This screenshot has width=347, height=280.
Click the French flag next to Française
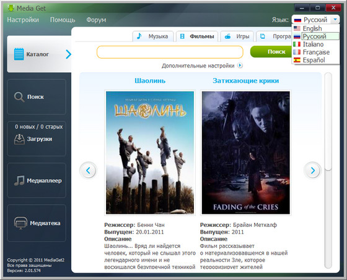click(297, 52)
